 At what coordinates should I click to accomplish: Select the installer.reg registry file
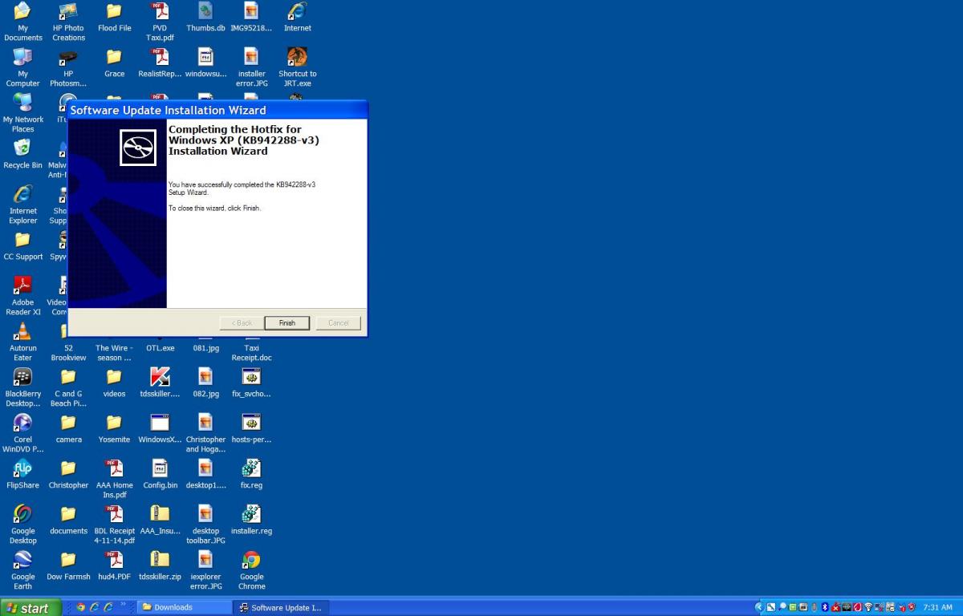(251, 521)
